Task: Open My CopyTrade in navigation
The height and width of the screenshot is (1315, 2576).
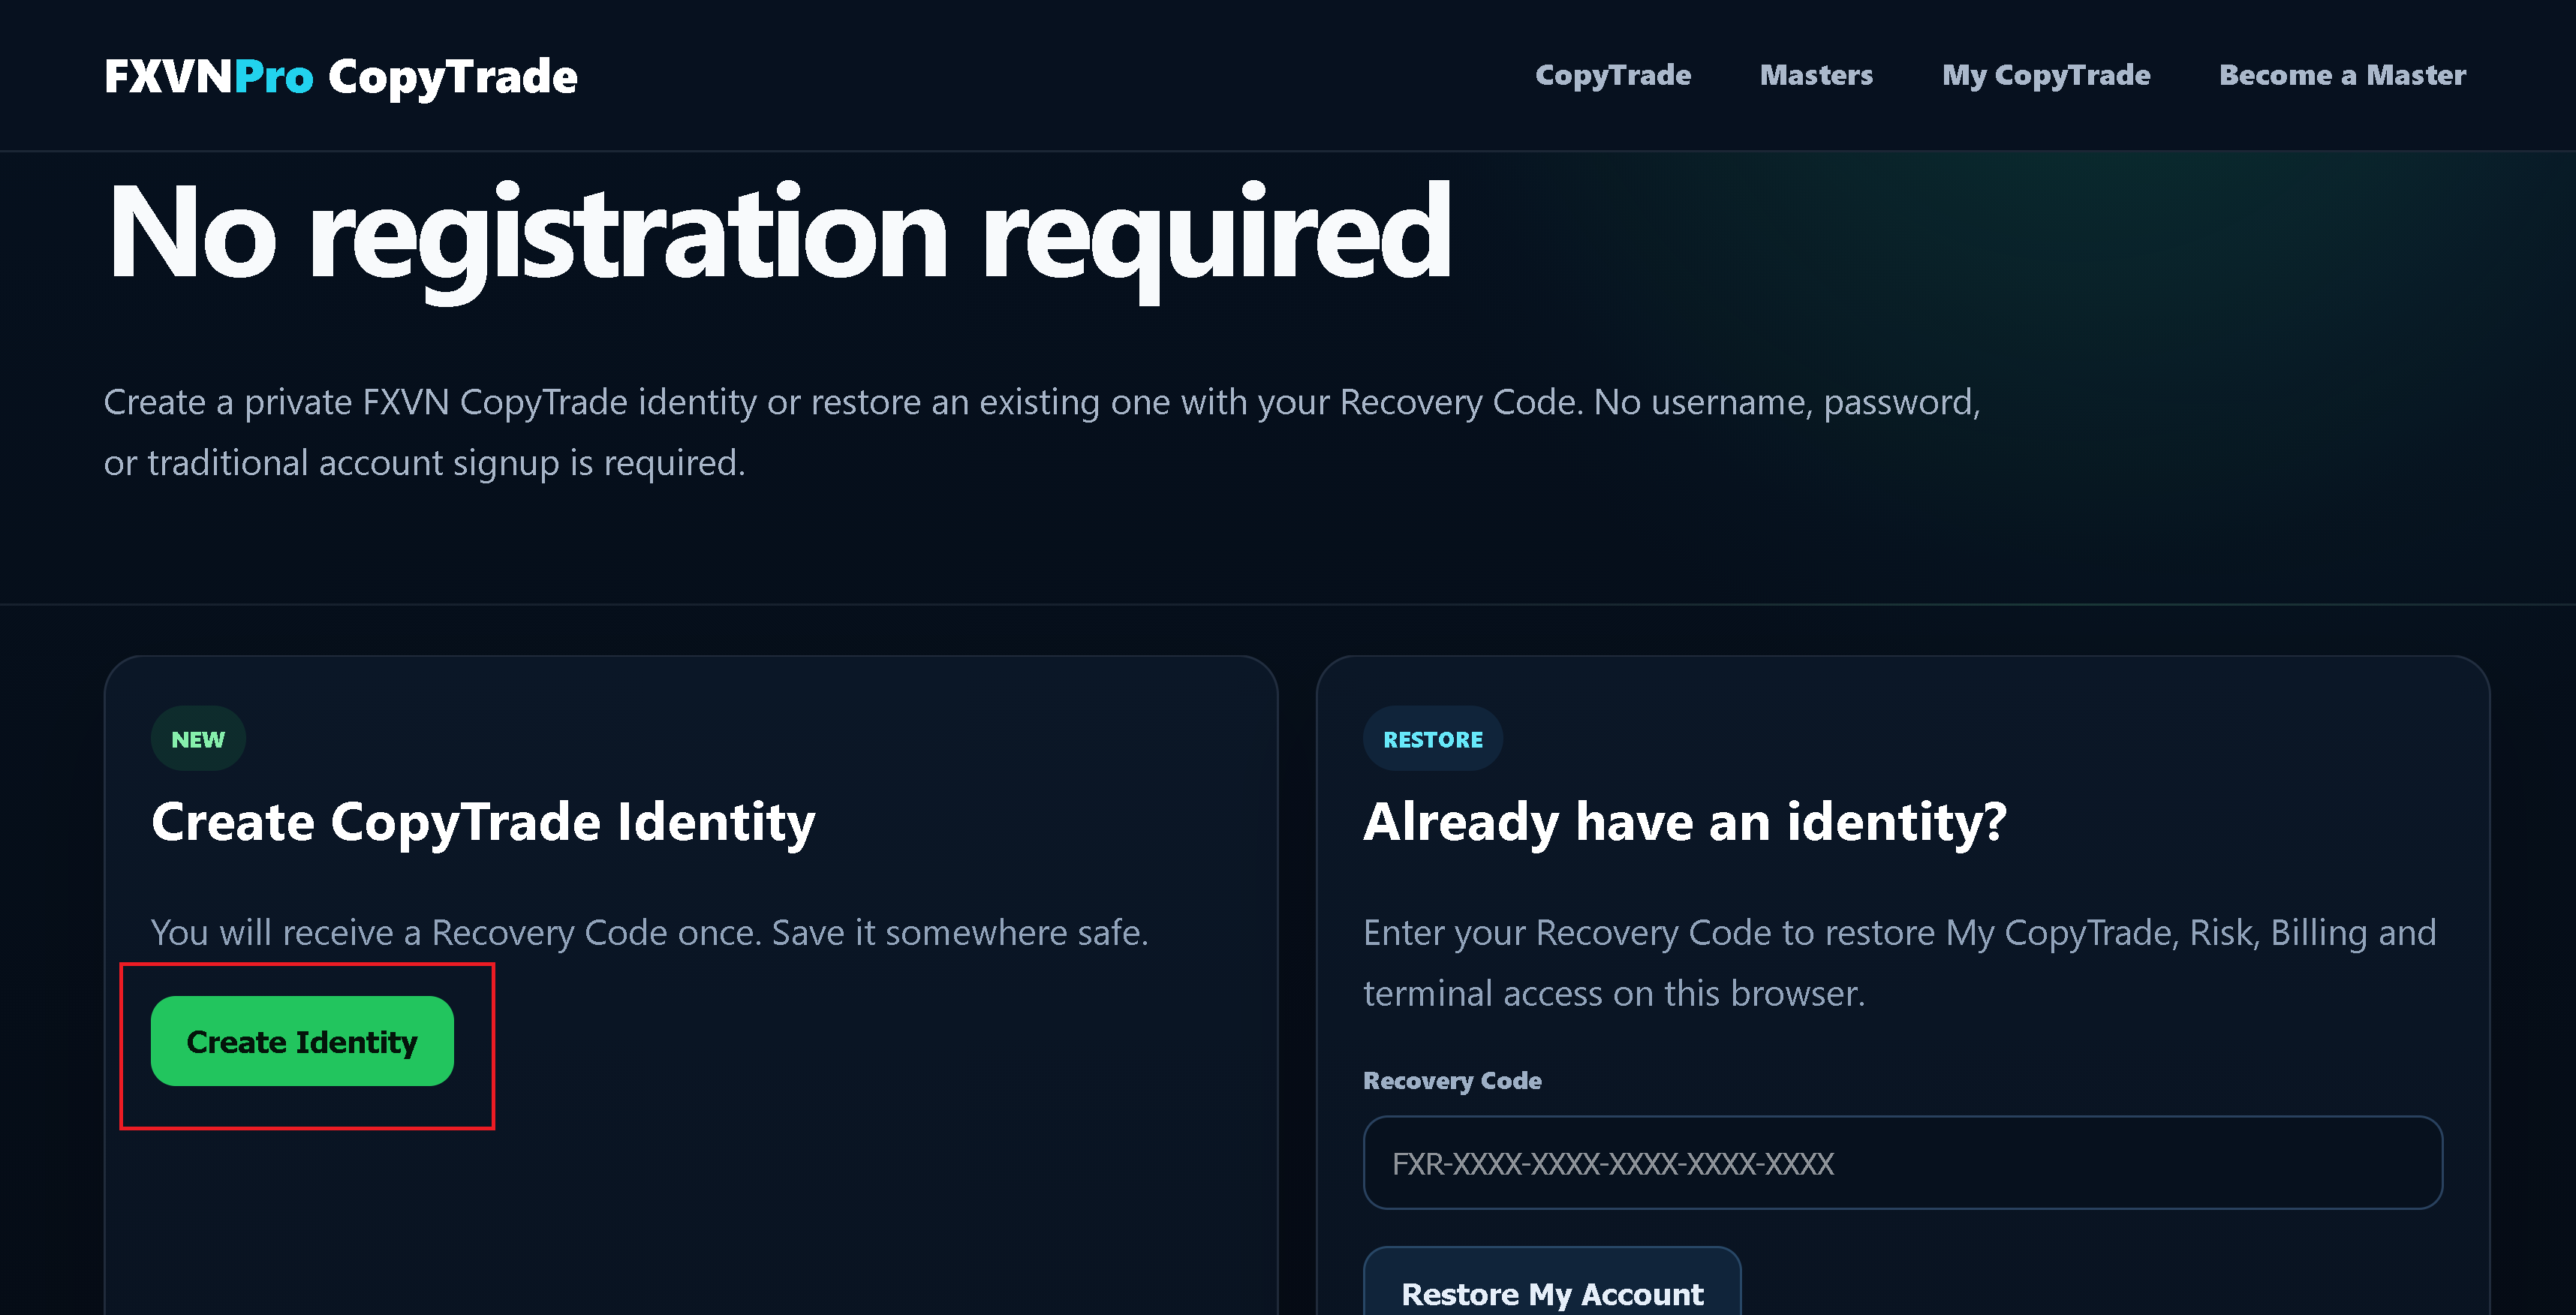Action: coord(2045,75)
